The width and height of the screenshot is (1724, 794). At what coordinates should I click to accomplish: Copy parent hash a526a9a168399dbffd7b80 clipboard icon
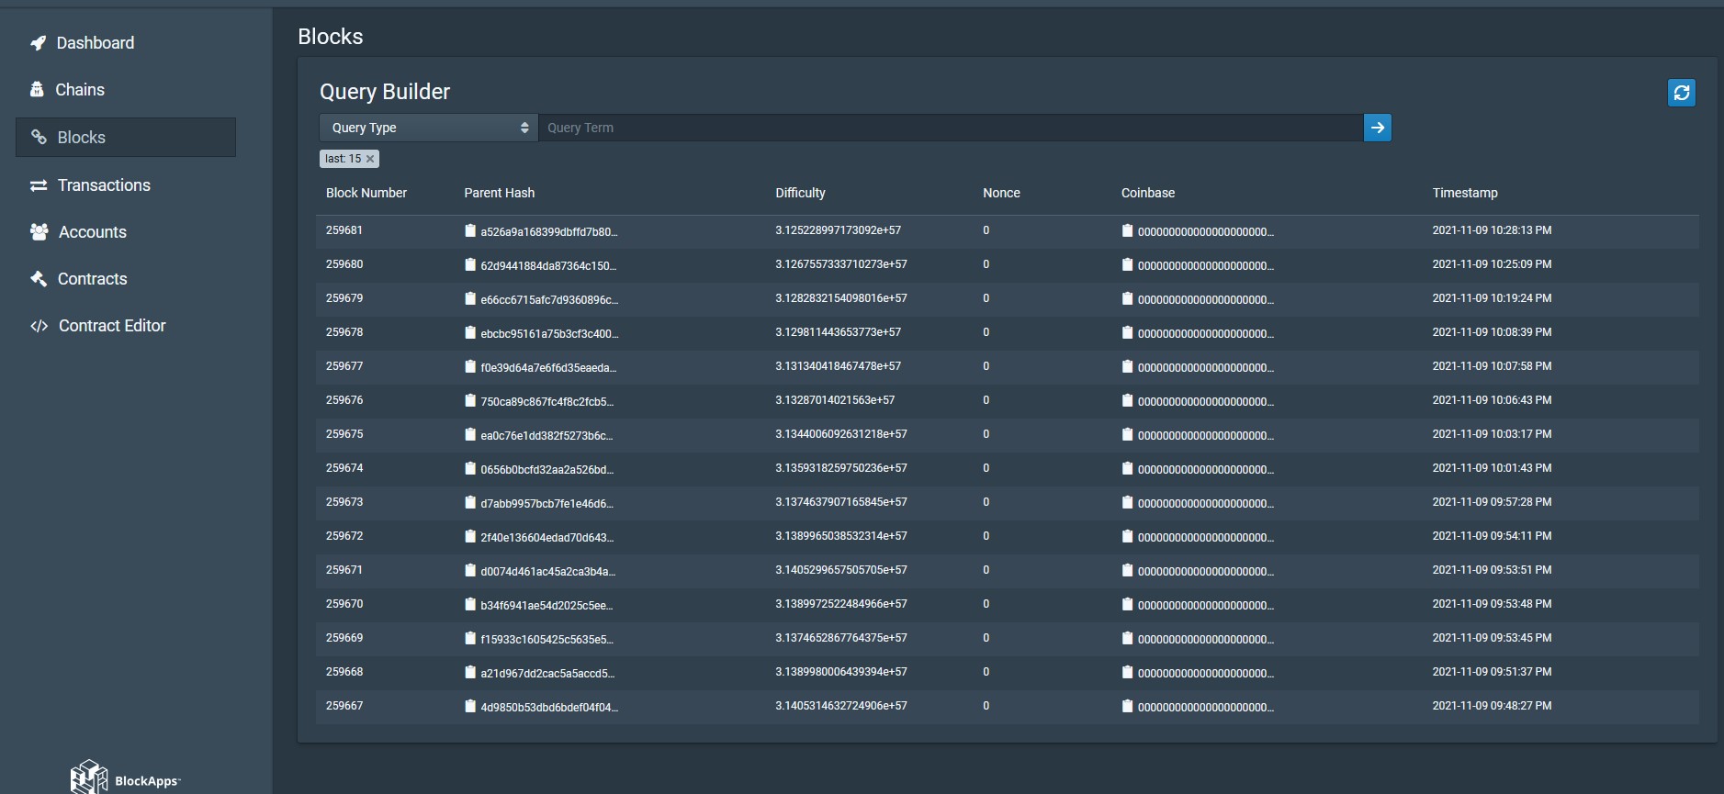pos(470,230)
